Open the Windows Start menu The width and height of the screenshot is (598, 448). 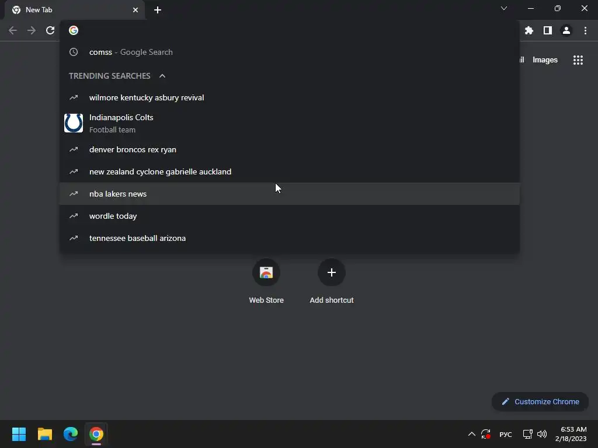(19, 434)
